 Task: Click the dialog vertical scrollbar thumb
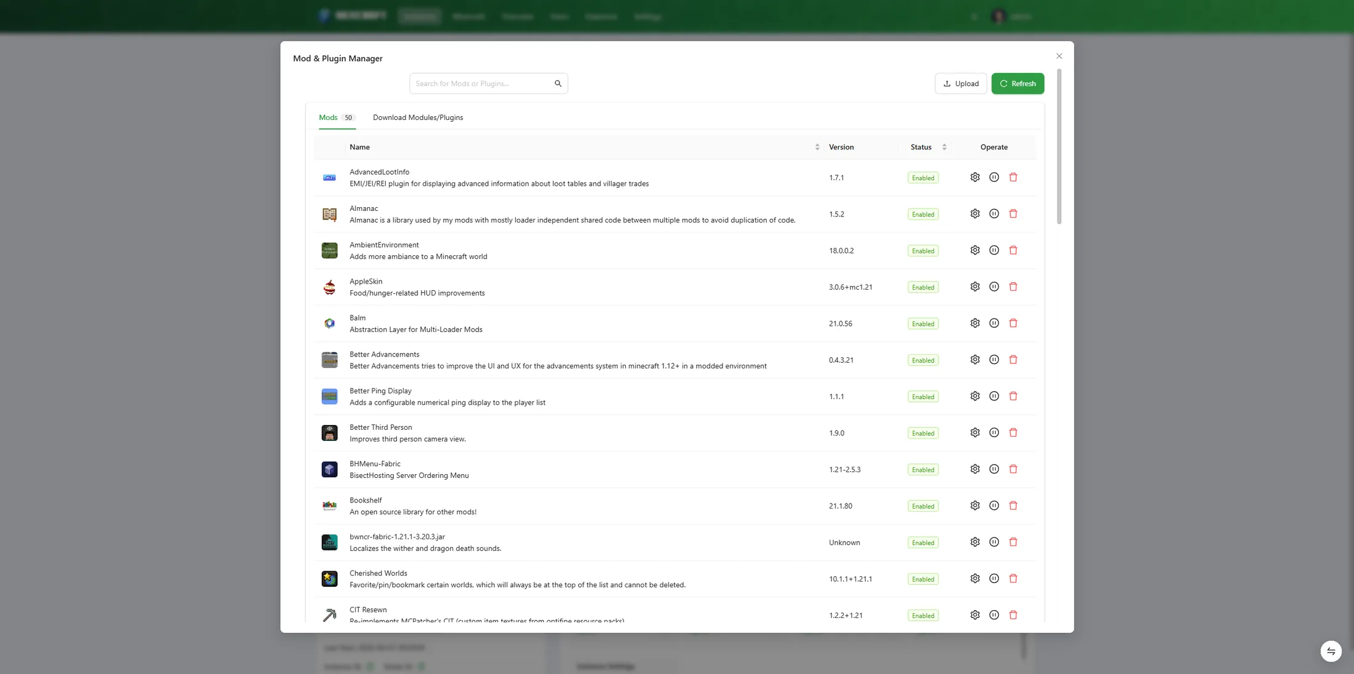1059,147
